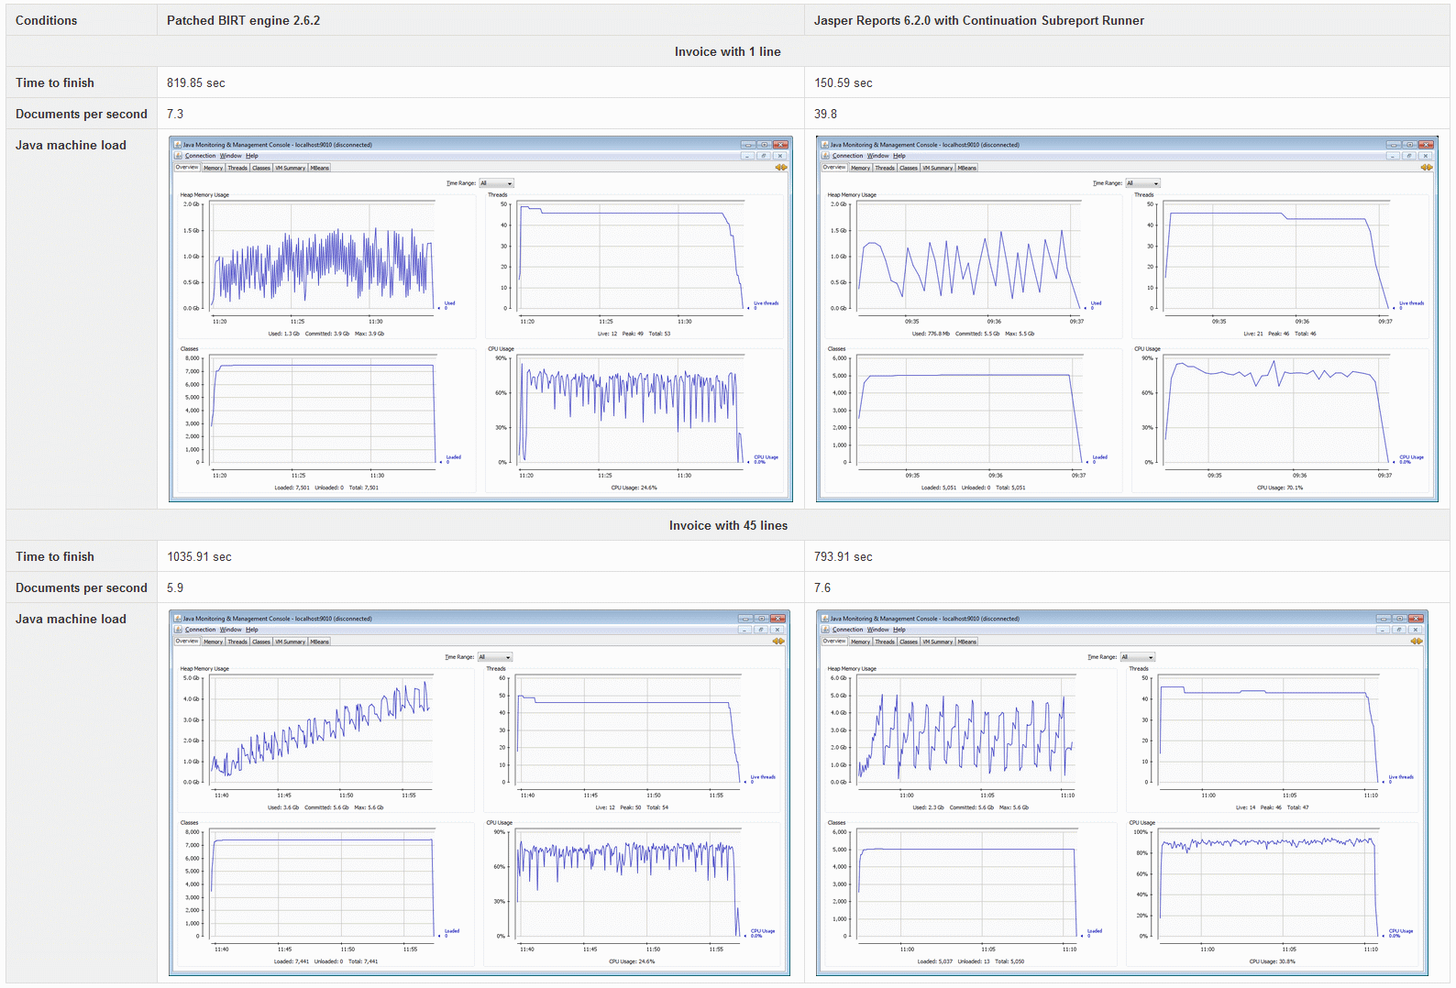
Task: Click connection status icon in BIRT 1-line console
Action: (781, 168)
